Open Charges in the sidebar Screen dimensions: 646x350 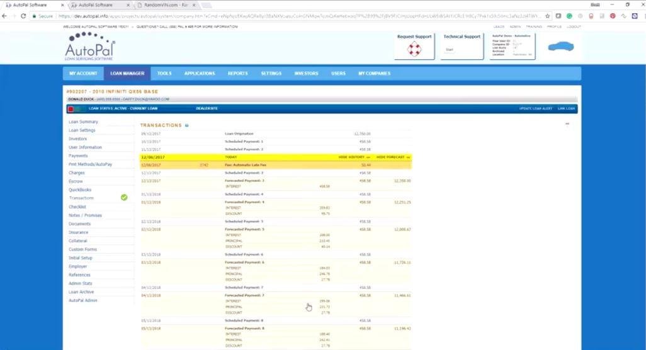[x=77, y=173]
